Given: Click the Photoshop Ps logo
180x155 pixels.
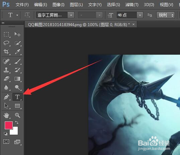Looking at the screenshot, I should click(x=6, y=4).
